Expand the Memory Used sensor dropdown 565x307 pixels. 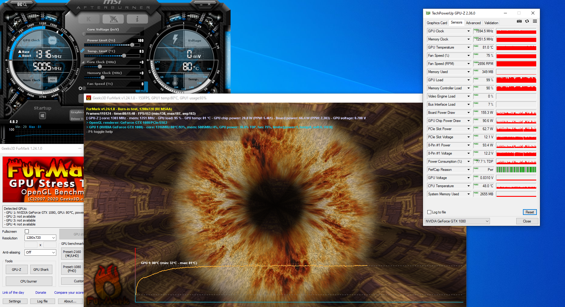(468, 72)
